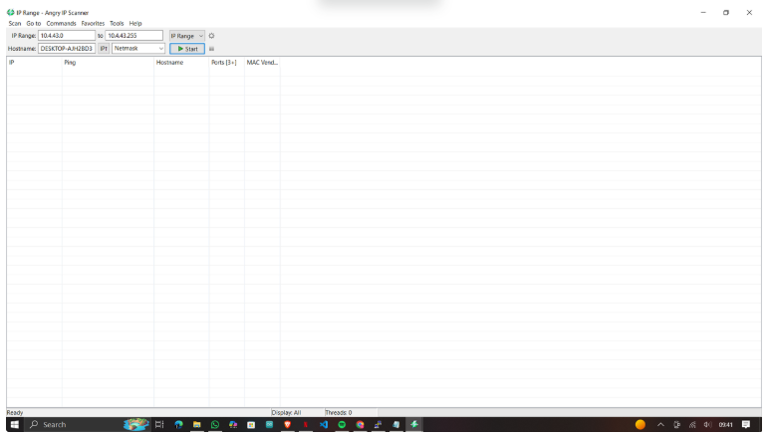Edit the Hostname DESKTOP-AJH2BD3 field
Viewport: 771px width, 436px height.
[67, 49]
